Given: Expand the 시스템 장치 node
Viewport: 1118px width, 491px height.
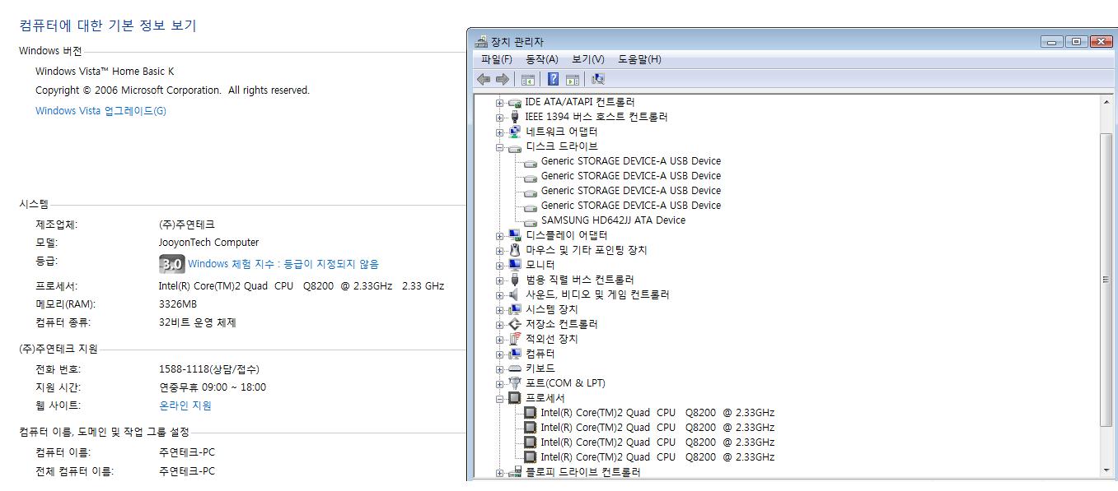Looking at the screenshot, I should [x=499, y=310].
